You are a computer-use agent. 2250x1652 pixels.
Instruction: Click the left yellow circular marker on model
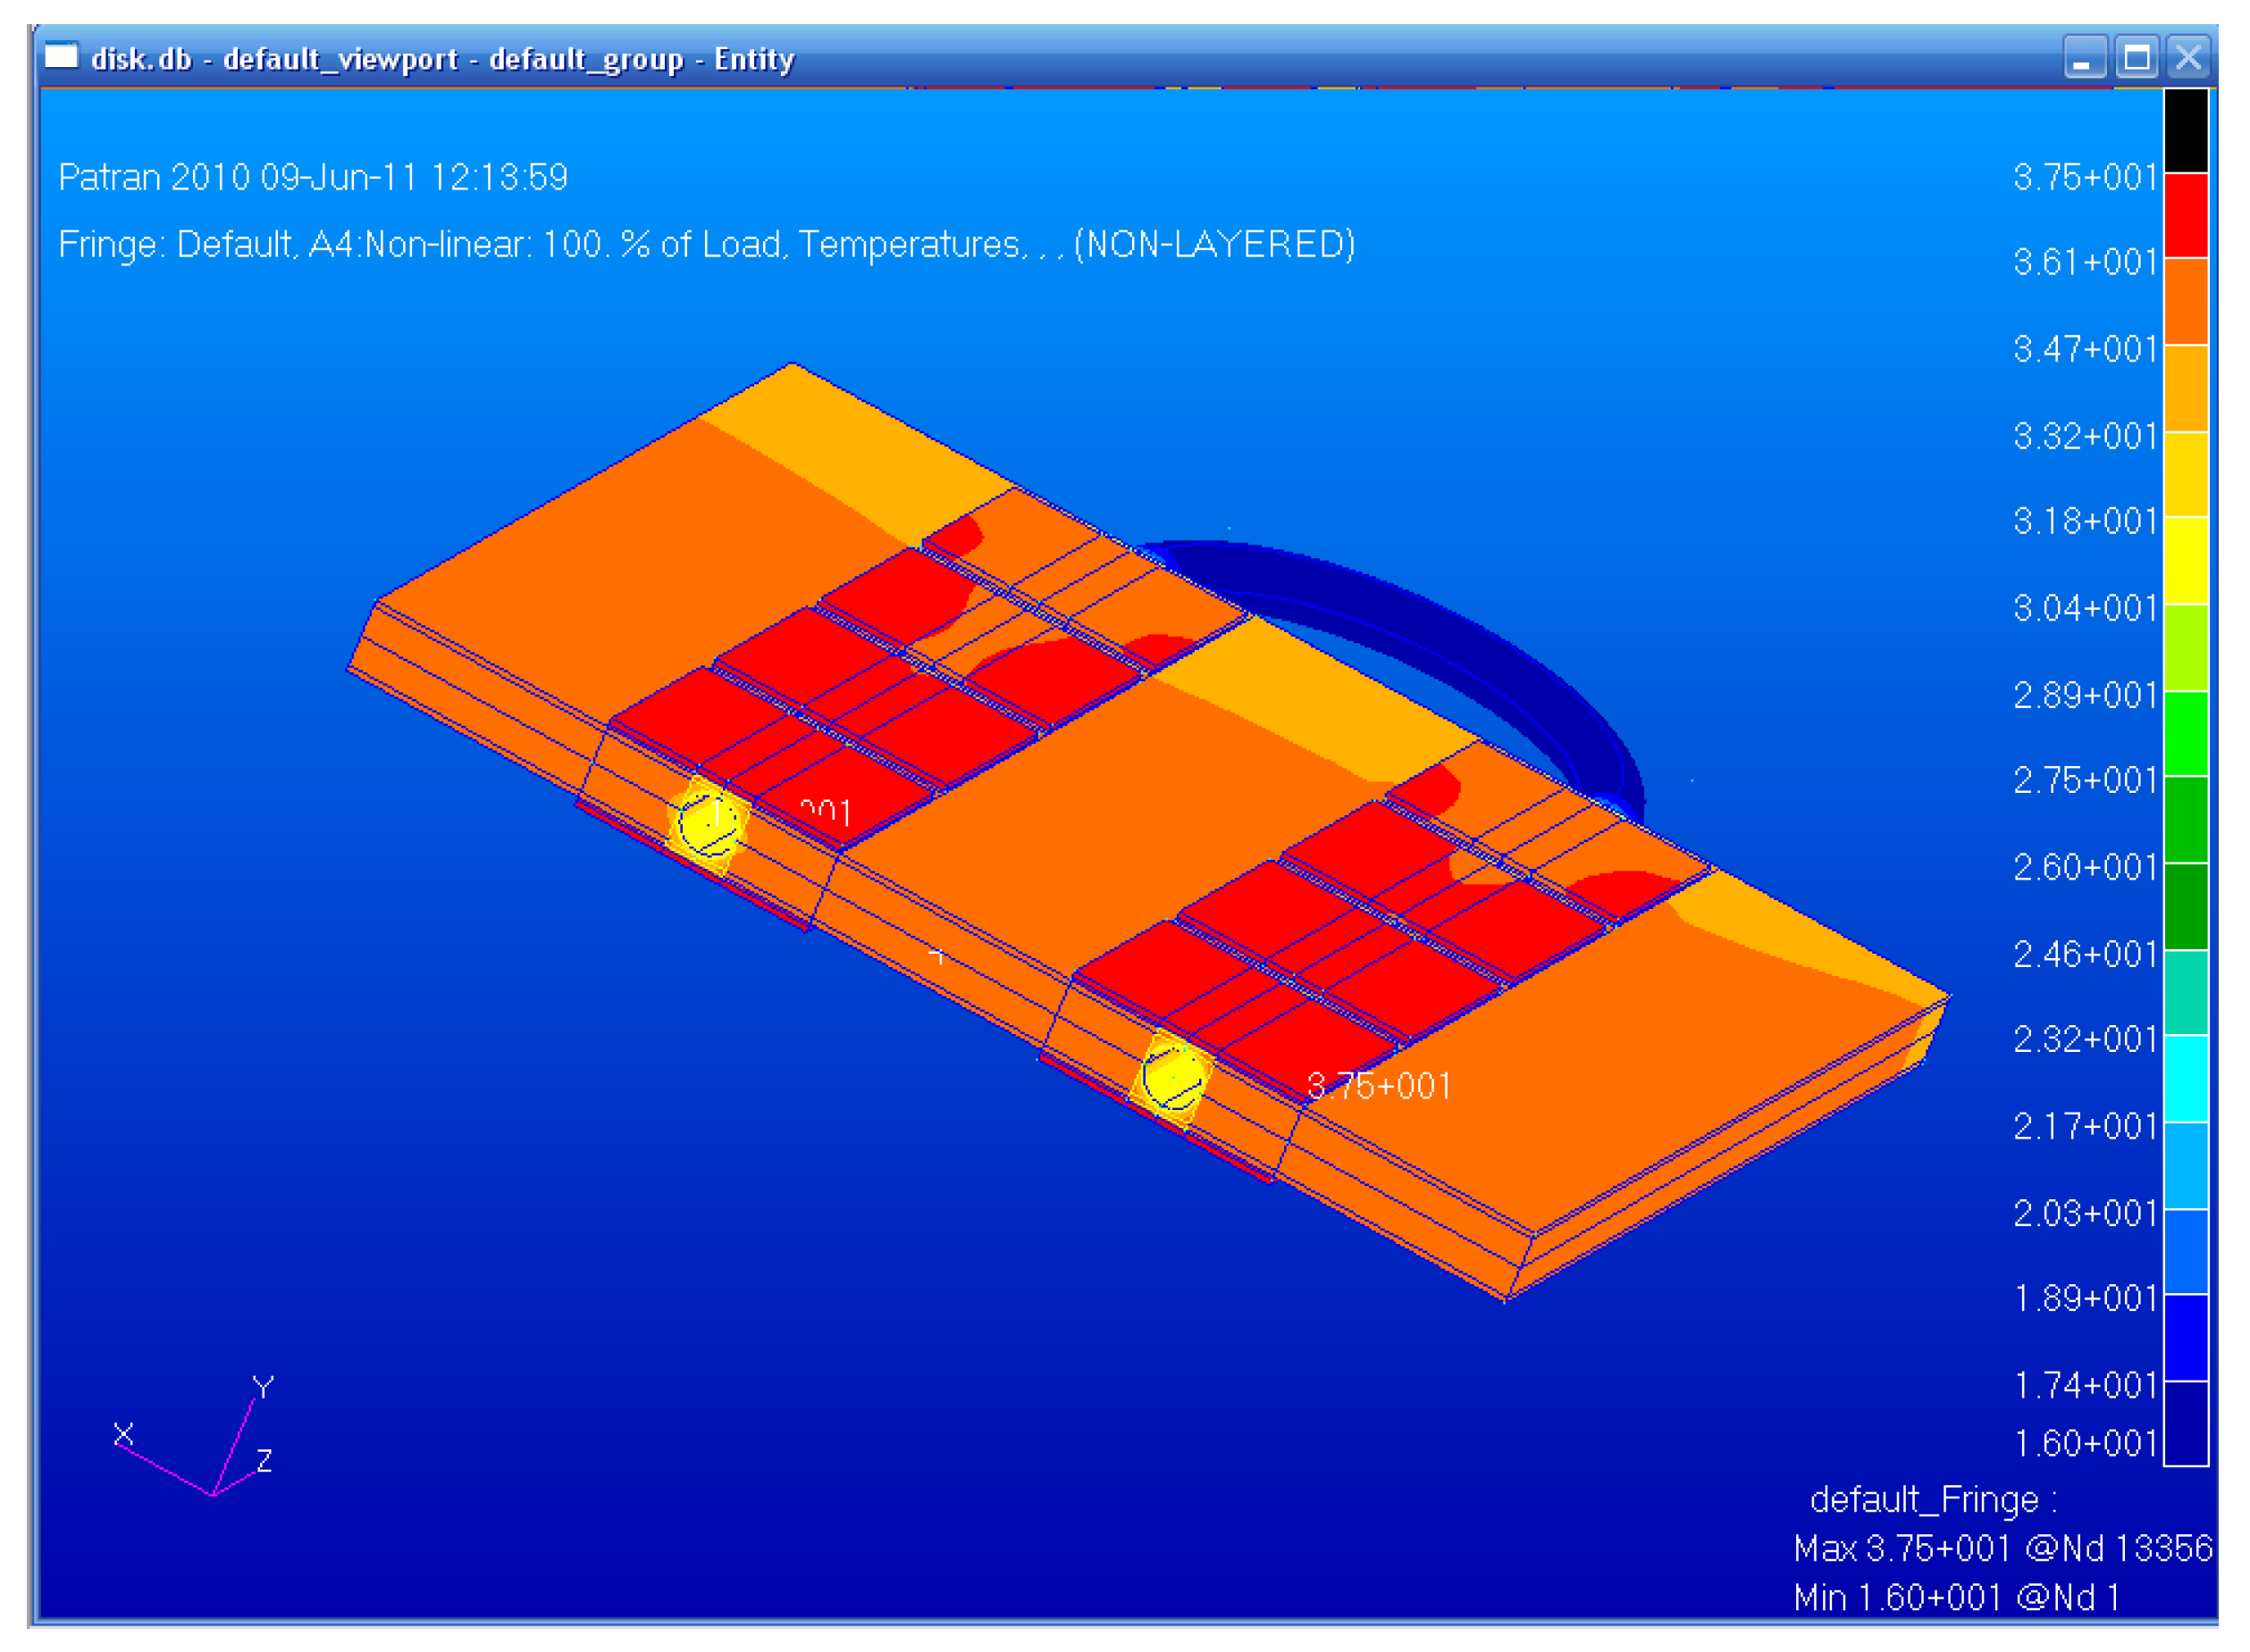pos(709,824)
